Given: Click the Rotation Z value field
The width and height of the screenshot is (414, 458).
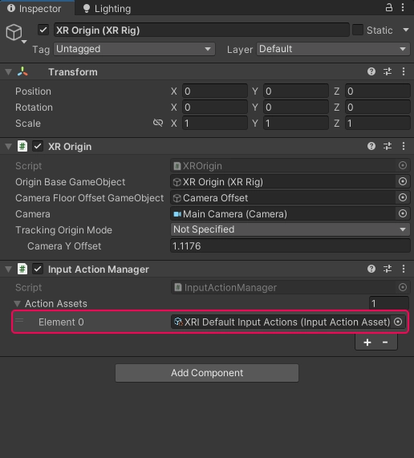Looking at the screenshot, I should click(x=377, y=107).
